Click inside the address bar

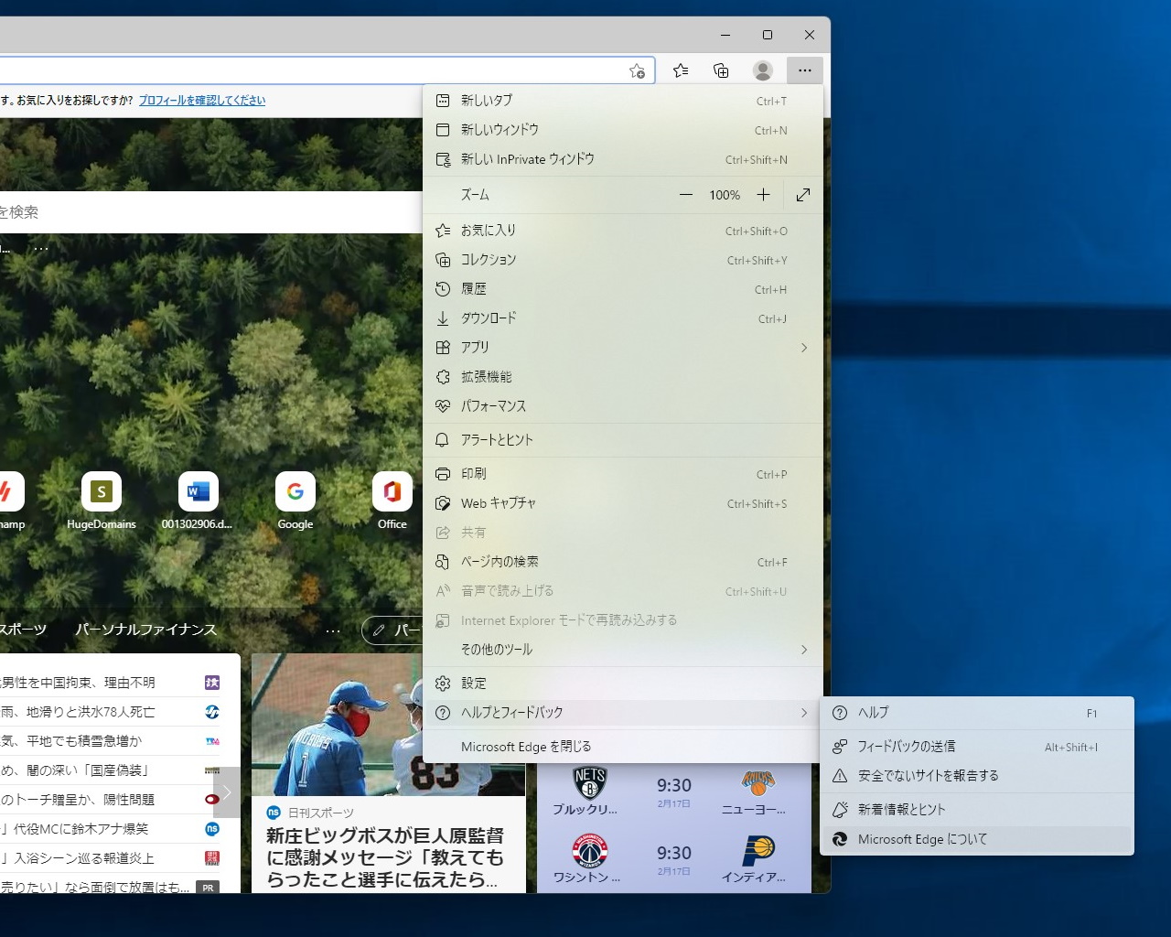click(320, 70)
